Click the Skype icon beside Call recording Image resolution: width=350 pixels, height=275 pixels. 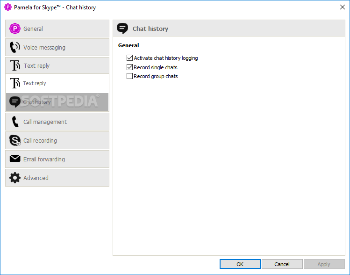tap(15, 140)
